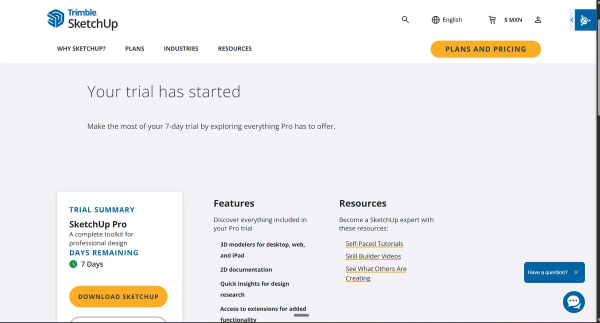Click the Resources heading

pyautogui.click(x=362, y=203)
